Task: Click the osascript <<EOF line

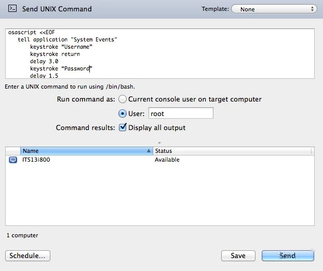Action: 32,32
